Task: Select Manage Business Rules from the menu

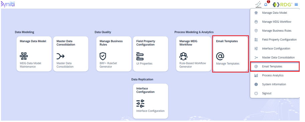Action: (275, 31)
